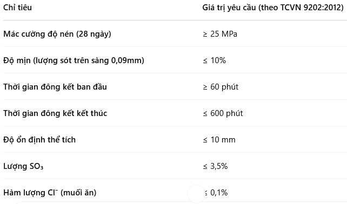347x204 pixels.
Task: Click the '≤ 3,5%' value
Action: tap(215, 166)
